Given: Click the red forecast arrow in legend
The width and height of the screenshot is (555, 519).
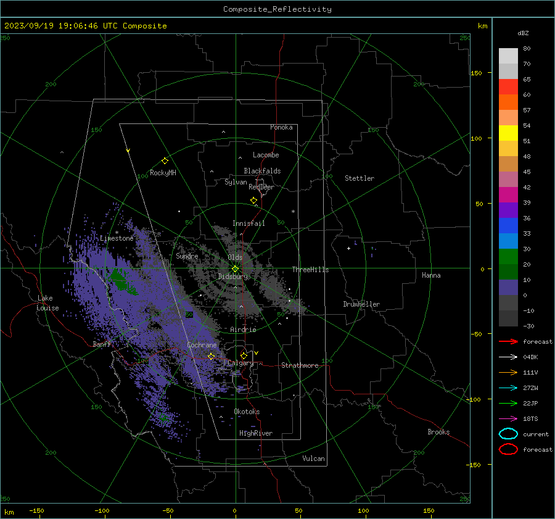Looking at the screenshot, I should click(508, 341).
